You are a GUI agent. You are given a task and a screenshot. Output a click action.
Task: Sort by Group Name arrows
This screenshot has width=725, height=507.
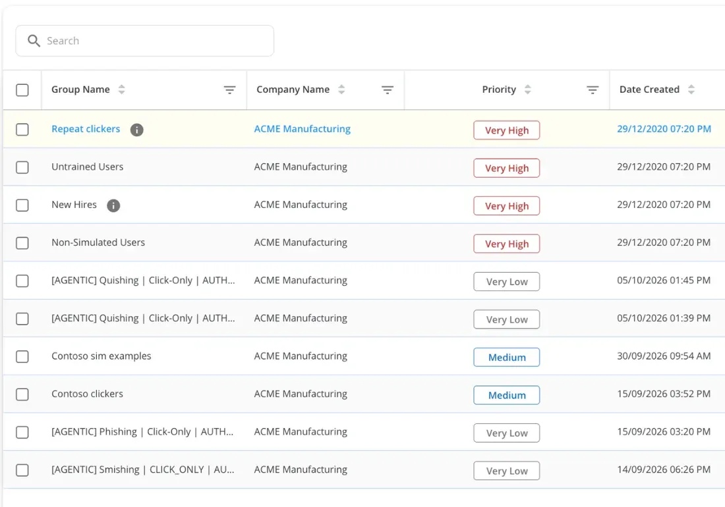(x=122, y=90)
